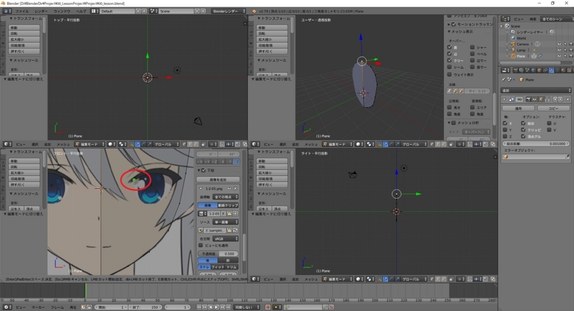Toggle Mirror modifier X axis checkbox
Viewport: 574px width, 311px height.
505,123
